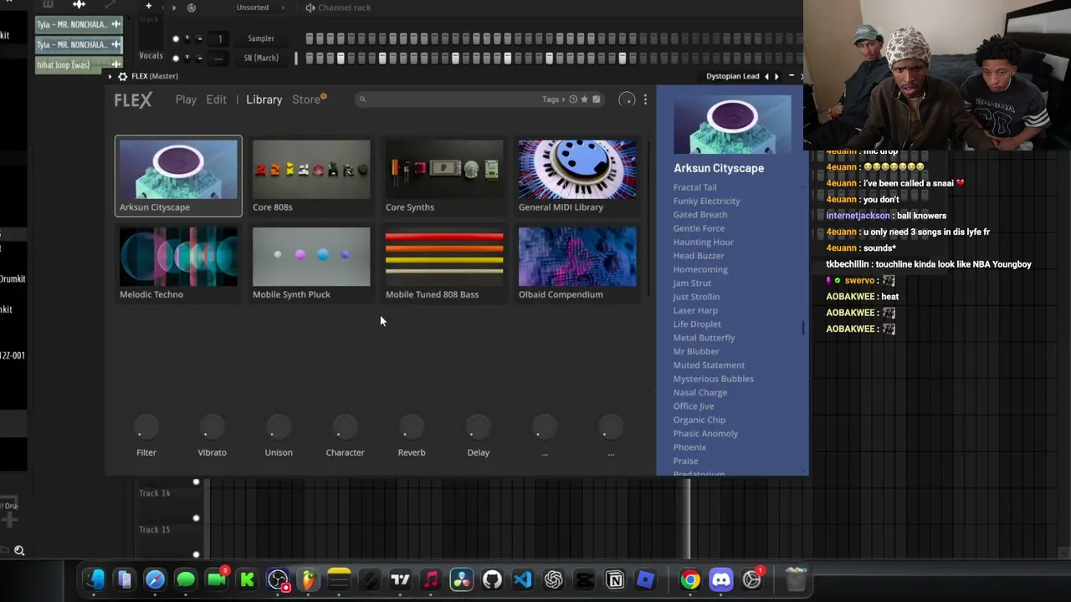Open Google Chrome from the Dock
The height and width of the screenshot is (602, 1071).
690,579
